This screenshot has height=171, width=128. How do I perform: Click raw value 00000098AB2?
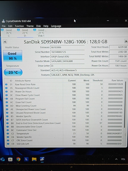[115, 116]
